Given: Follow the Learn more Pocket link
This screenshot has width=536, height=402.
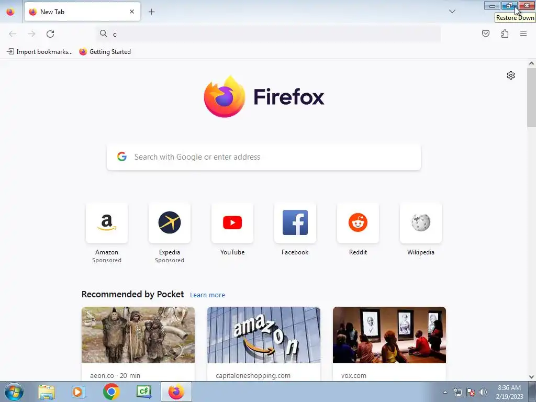Looking at the screenshot, I should 207,295.
